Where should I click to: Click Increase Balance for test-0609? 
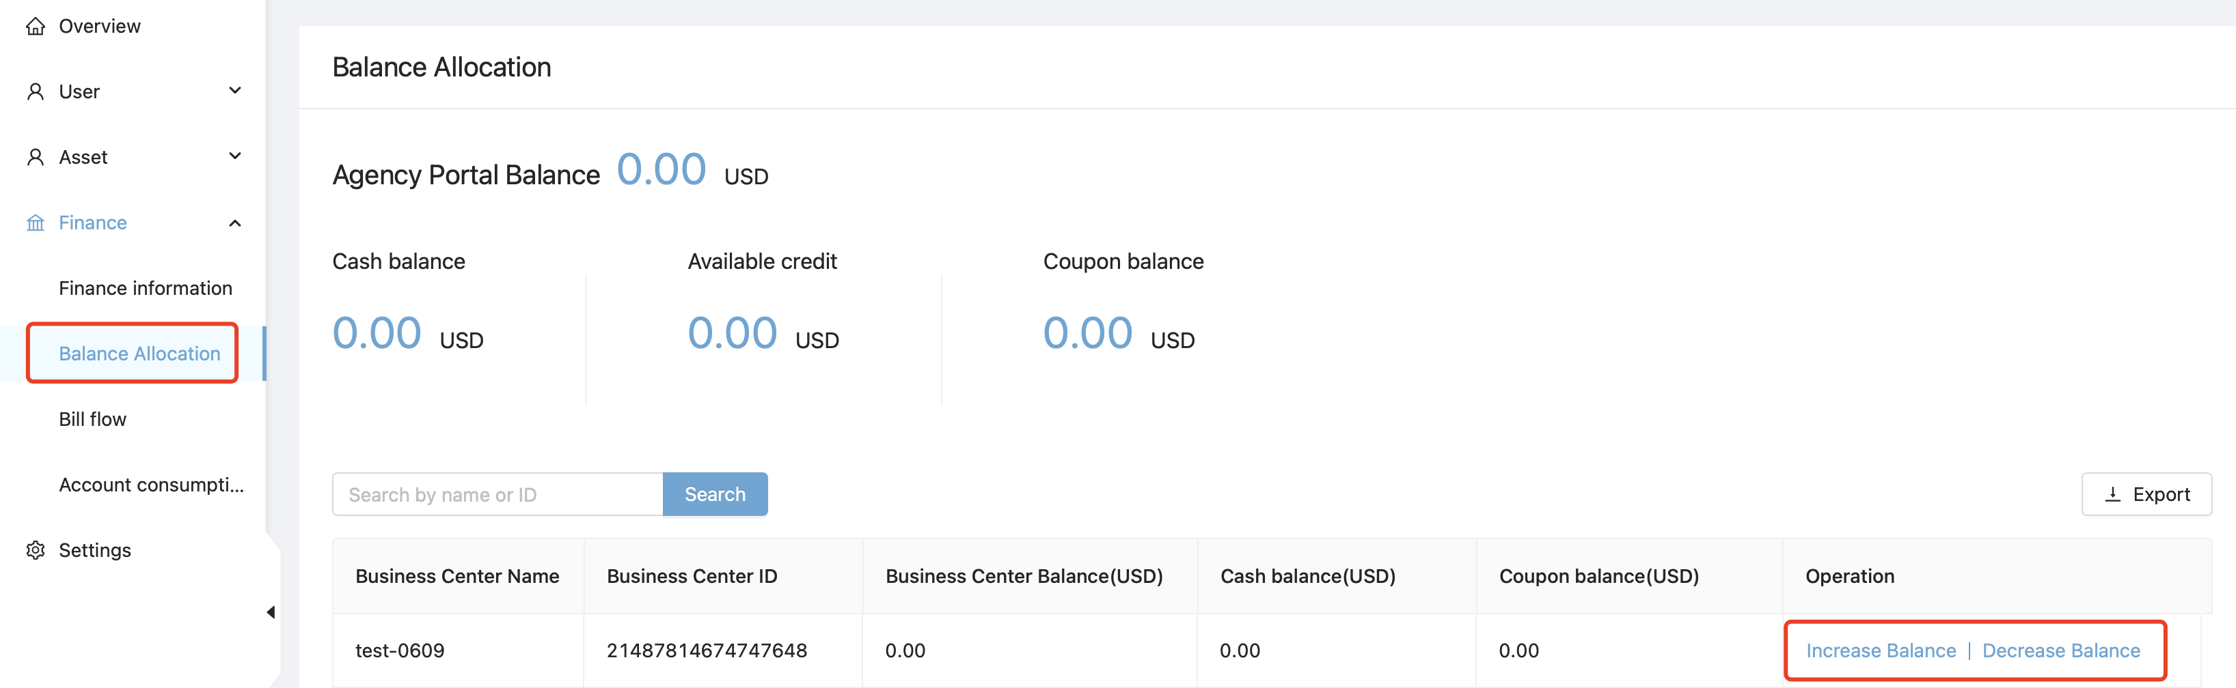pyautogui.click(x=1880, y=650)
